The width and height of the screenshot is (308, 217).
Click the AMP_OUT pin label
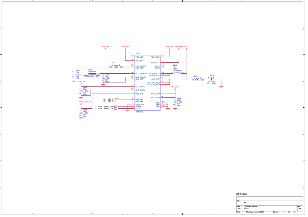(x=156, y=79)
